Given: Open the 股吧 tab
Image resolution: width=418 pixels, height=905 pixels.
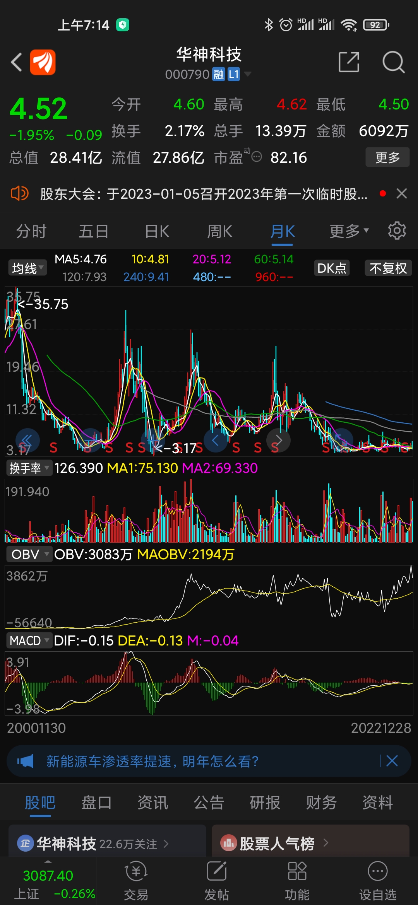Looking at the screenshot, I should pos(40,803).
